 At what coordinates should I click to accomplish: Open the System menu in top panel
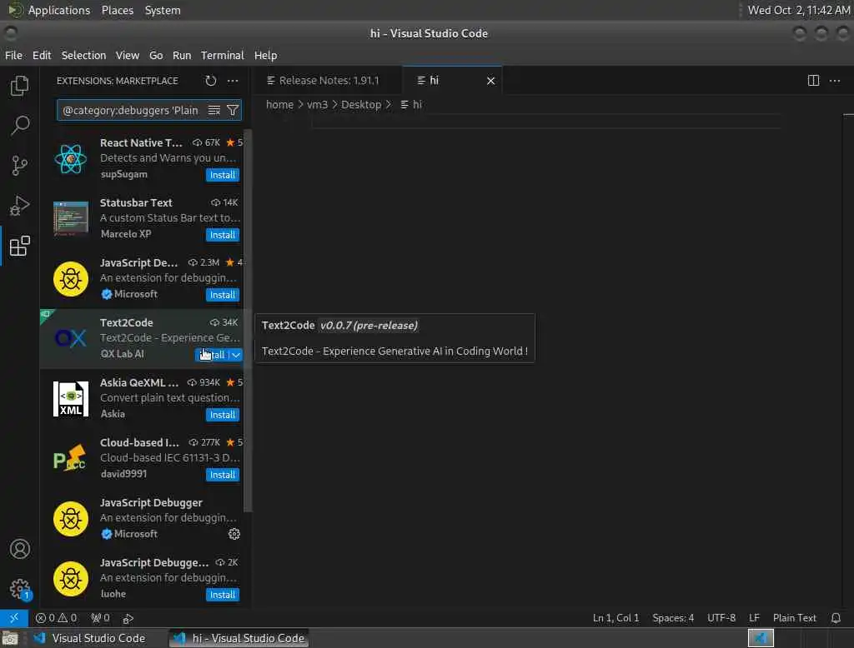[x=163, y=10]
